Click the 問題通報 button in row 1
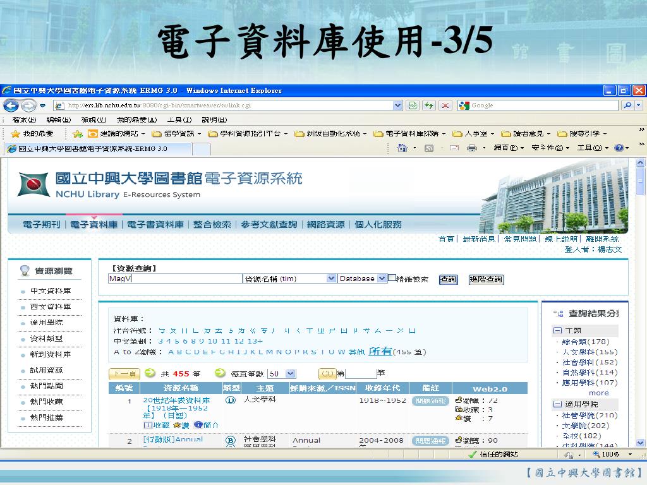647x485 pixels. pyautogui.click(x=430, y=400)
